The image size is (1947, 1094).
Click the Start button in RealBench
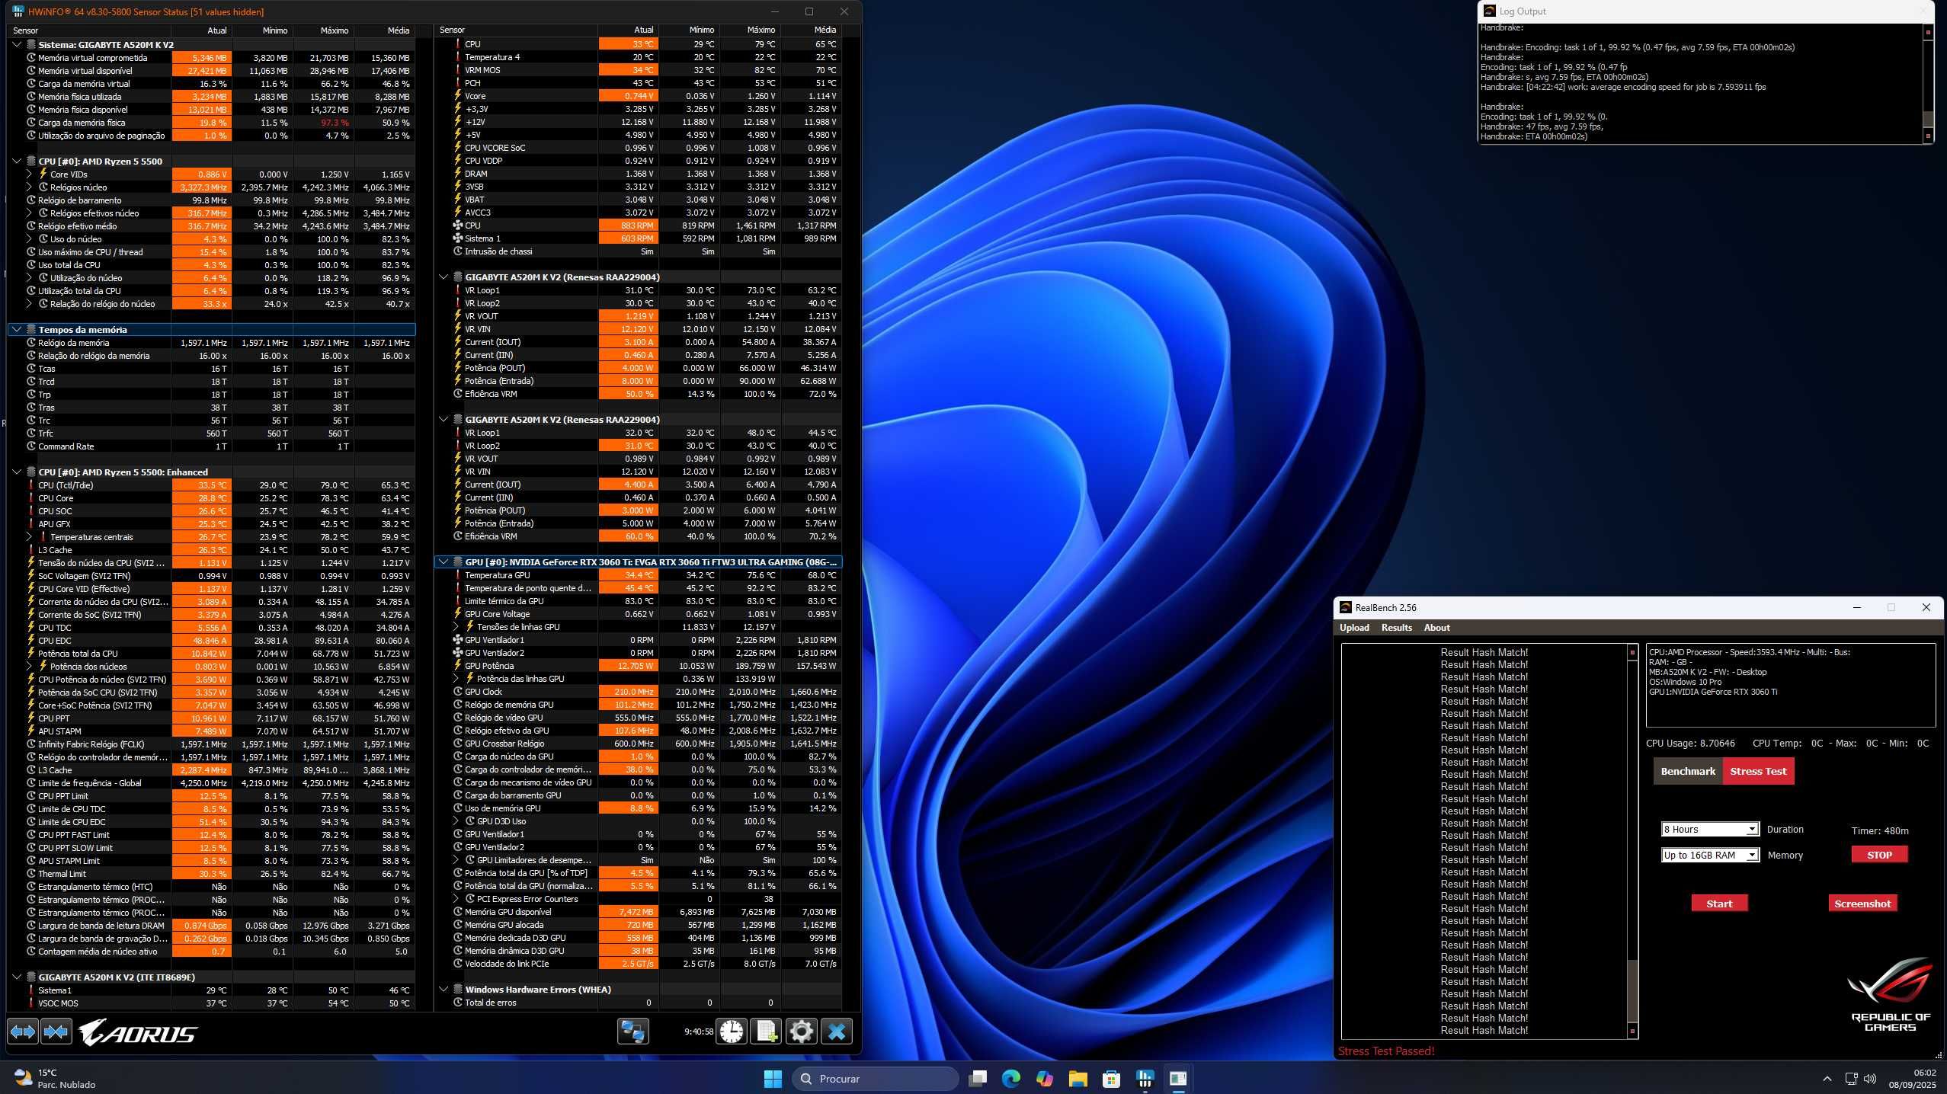pos(1719,904)
